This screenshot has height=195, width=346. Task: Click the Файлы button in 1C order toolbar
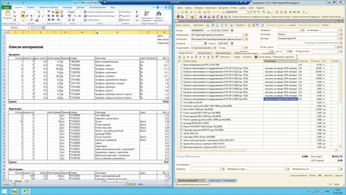pyautogui.click(x=325, y=25)
